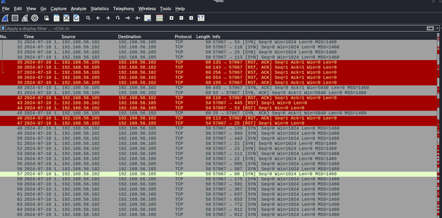
Task: Open a capture file icon
Action: (x=47, y=18)
